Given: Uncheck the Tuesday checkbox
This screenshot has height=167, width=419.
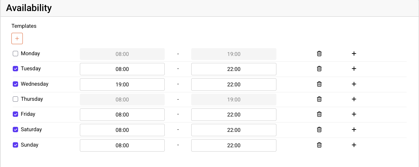Looking at the screenshot, I should coord(15,69).
